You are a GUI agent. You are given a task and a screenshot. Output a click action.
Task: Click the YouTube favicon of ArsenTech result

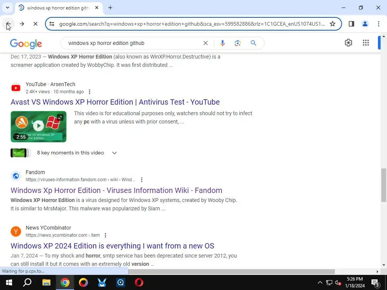pyautogui.click(x=16, y=88)
